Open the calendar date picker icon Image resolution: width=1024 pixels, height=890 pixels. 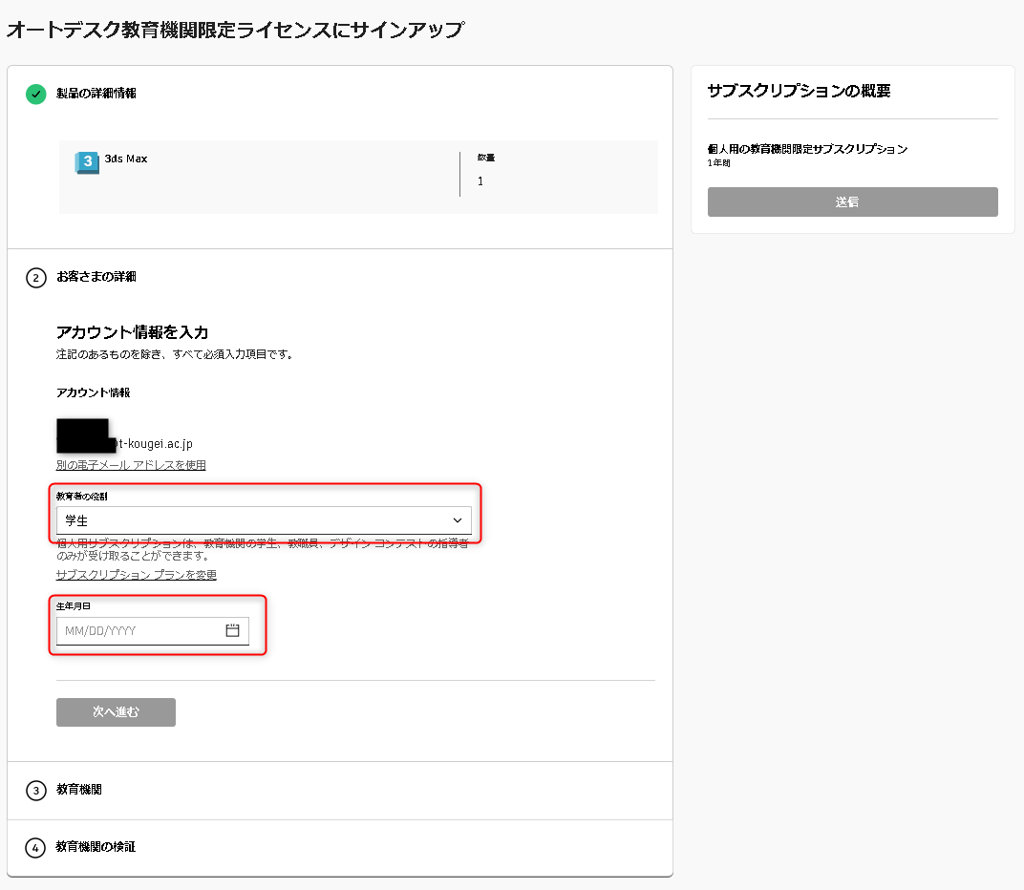[x=232, y=630]
